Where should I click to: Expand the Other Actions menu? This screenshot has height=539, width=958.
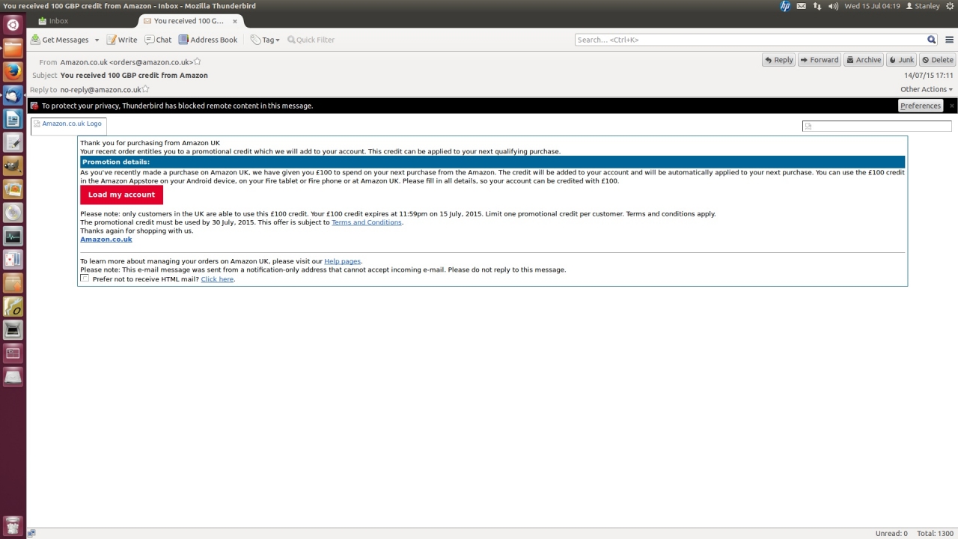tap(926, 90)
